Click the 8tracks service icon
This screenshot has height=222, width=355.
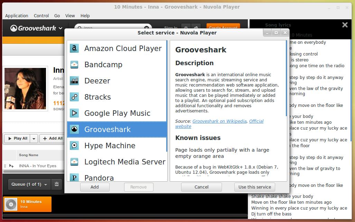74,97
